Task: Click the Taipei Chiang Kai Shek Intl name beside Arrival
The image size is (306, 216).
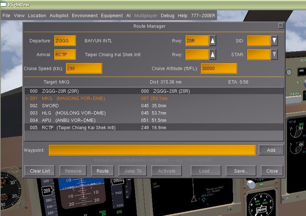Action: pyautogui.click(x=113, y=55)
